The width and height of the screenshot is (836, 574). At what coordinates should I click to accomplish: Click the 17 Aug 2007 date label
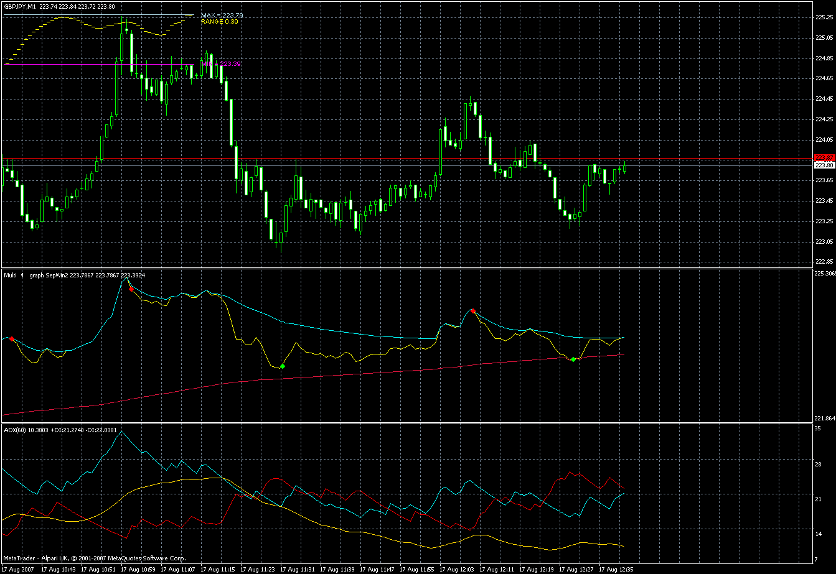click(x=19, y=569)
